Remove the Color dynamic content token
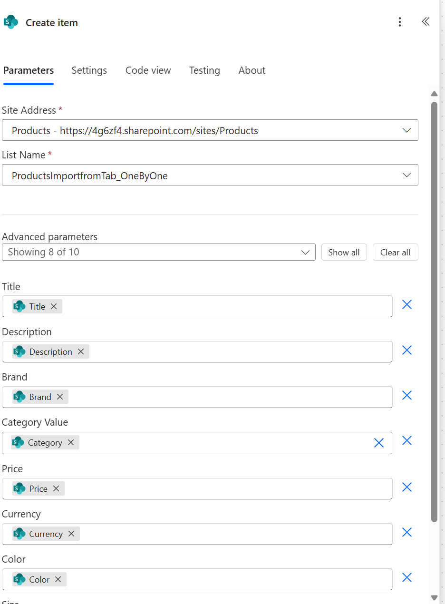The image size is (445, 604). coord(58,579)
